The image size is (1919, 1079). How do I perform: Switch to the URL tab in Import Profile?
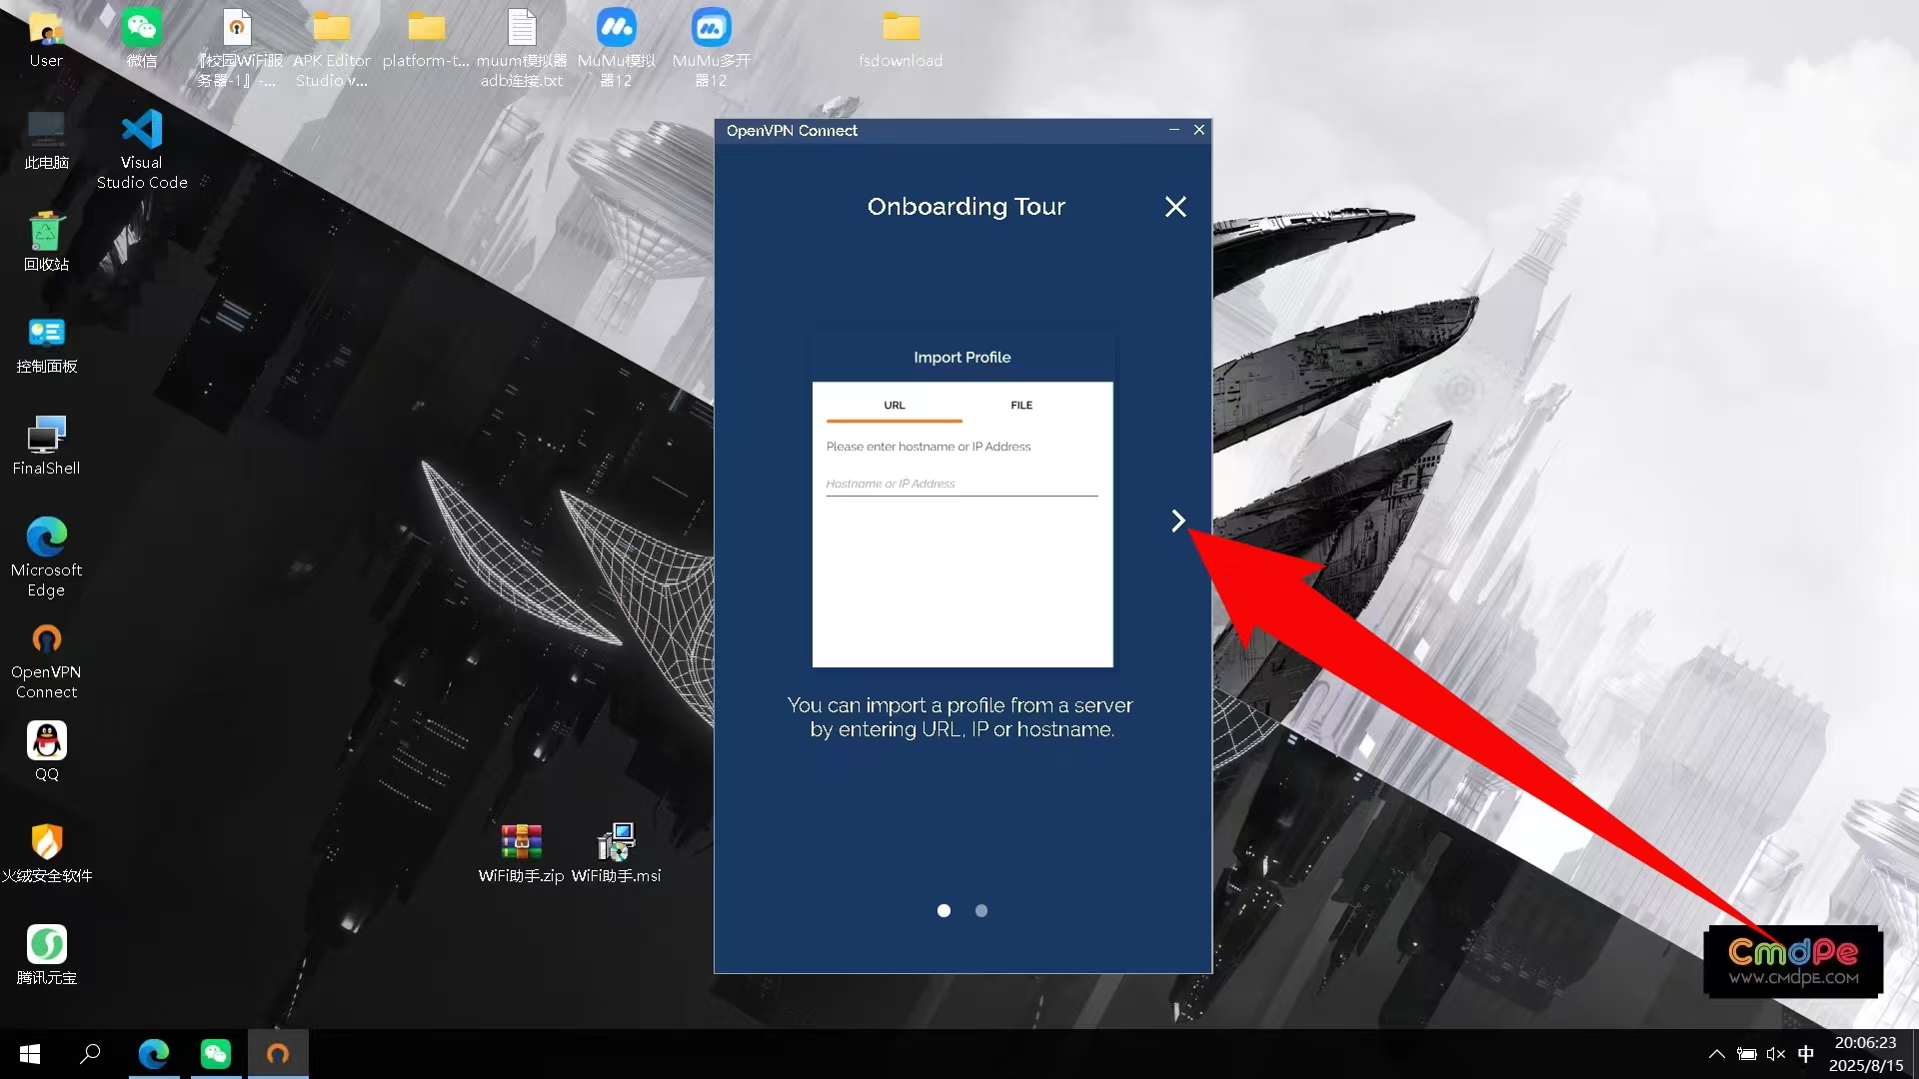pos(894,406)
